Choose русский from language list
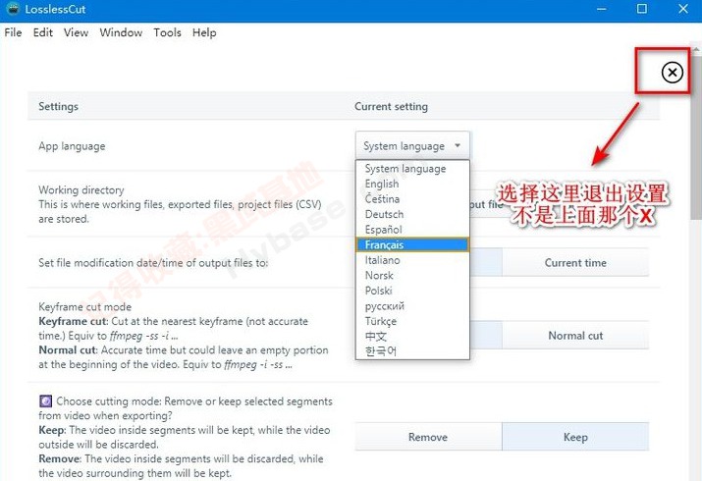This screenshot has height=481, width=702. (x=412, y=306)
